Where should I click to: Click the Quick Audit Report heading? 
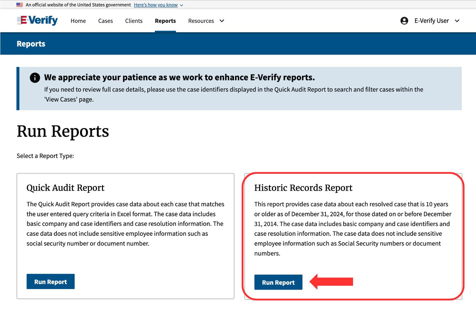tap(65, 188)
